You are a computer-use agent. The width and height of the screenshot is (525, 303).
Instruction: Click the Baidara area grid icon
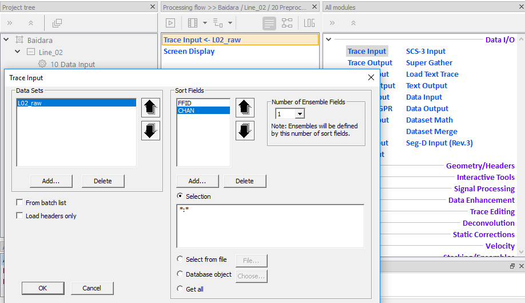click(19, 40)
